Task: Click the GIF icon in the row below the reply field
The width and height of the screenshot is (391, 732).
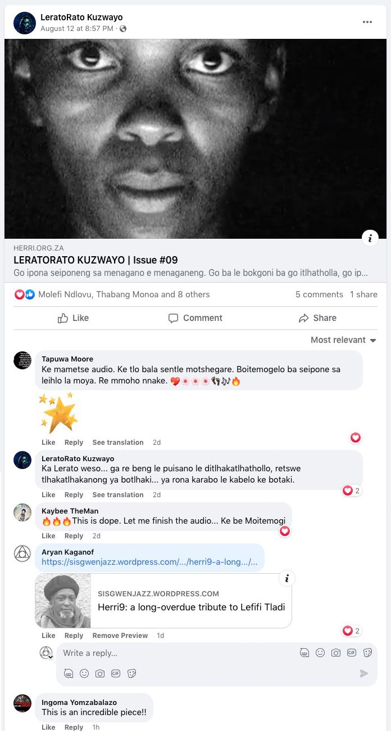Action: point(116,673)
